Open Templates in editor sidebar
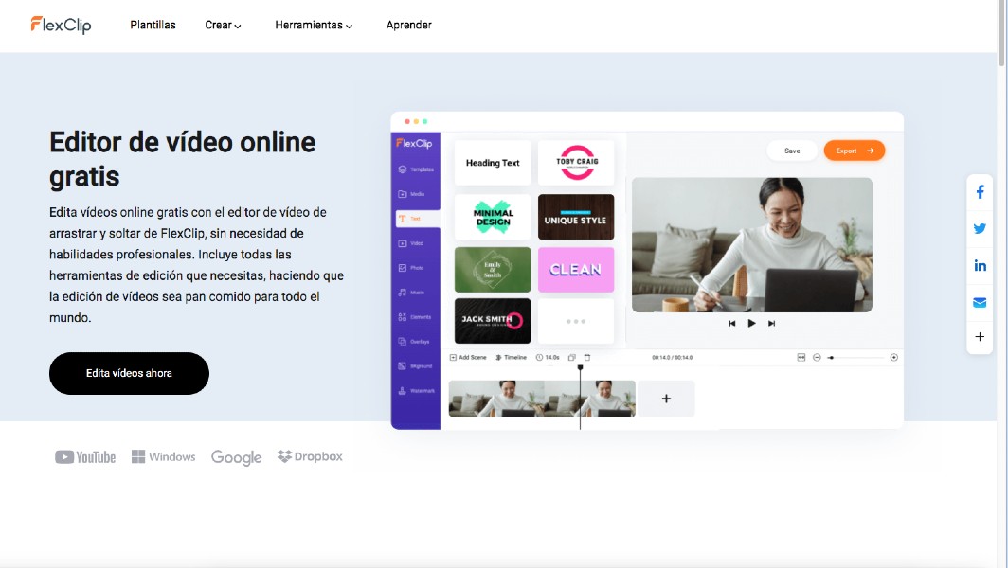The image size is (1008, 568). (416, 169)
